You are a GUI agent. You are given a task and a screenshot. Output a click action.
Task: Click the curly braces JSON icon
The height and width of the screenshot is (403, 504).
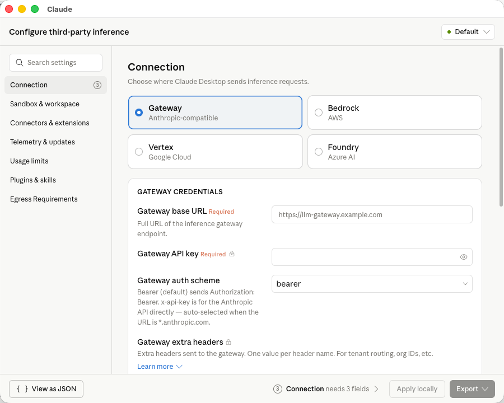tap(22, 389)
